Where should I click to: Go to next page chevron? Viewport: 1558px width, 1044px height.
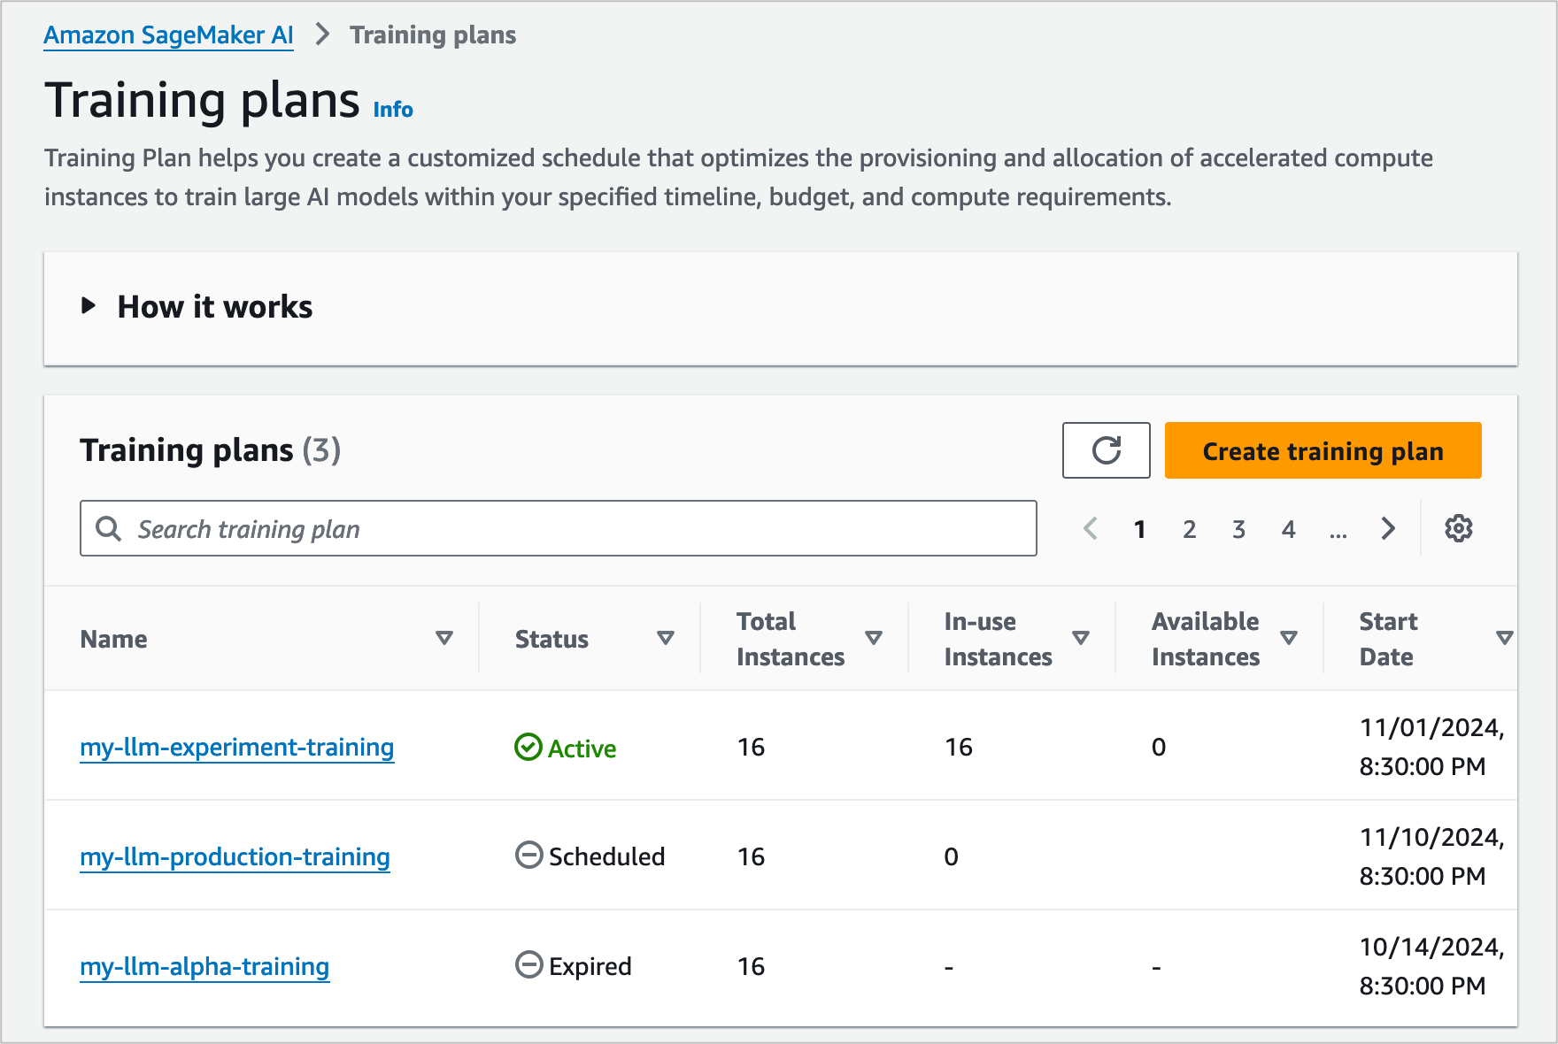pos(1387,528)
